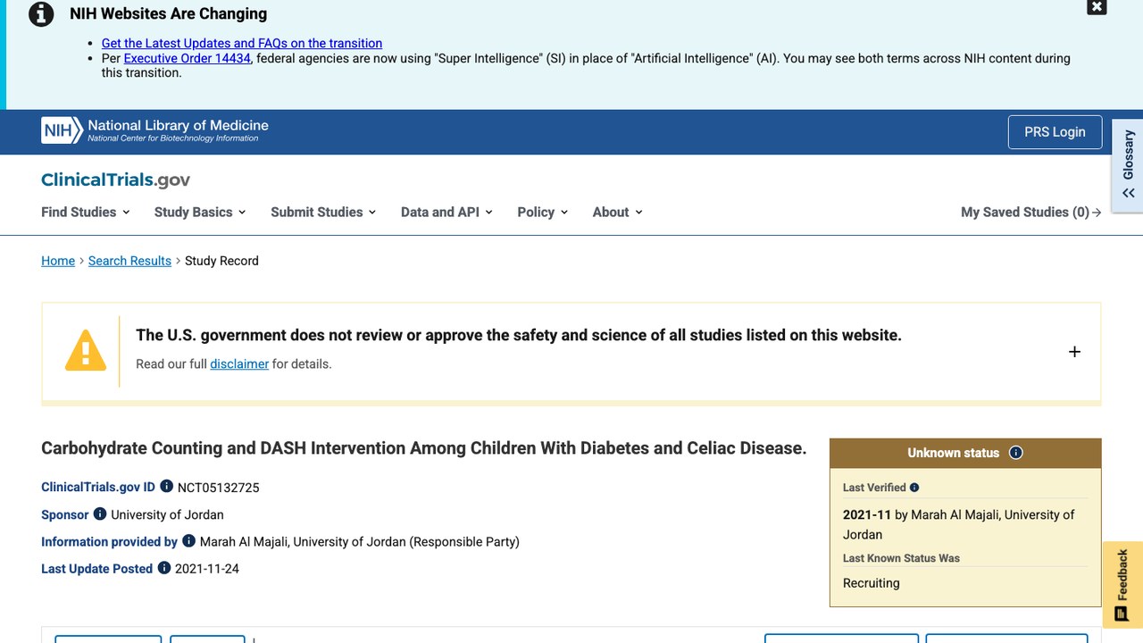Expand the disclaimer notice with plus icon
1143x643 pixels.
pos(1074,352)
